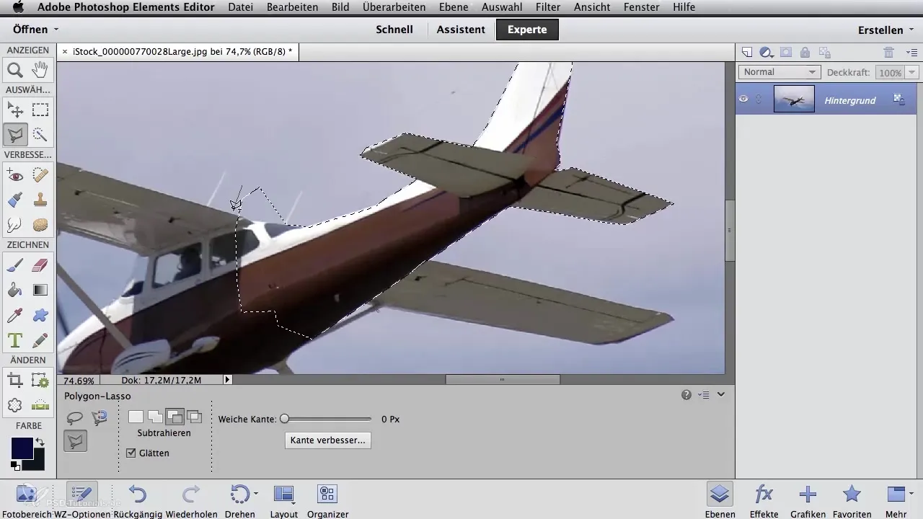The width and height of the screenshot is (923, 519).
Task: Swap foreground and background colors
Action: click(x=40, y=442)
